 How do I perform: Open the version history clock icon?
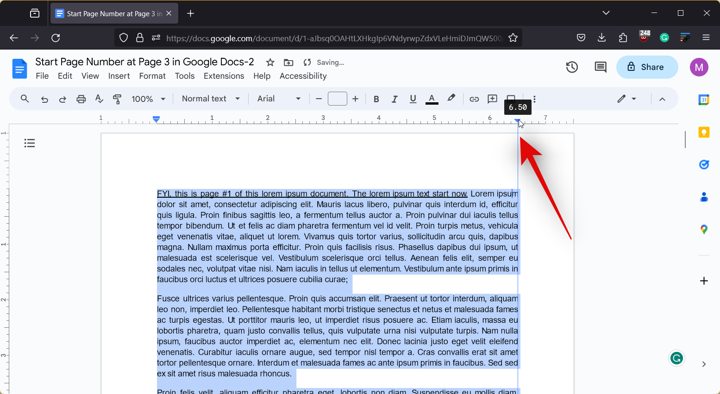pos(572,67)
